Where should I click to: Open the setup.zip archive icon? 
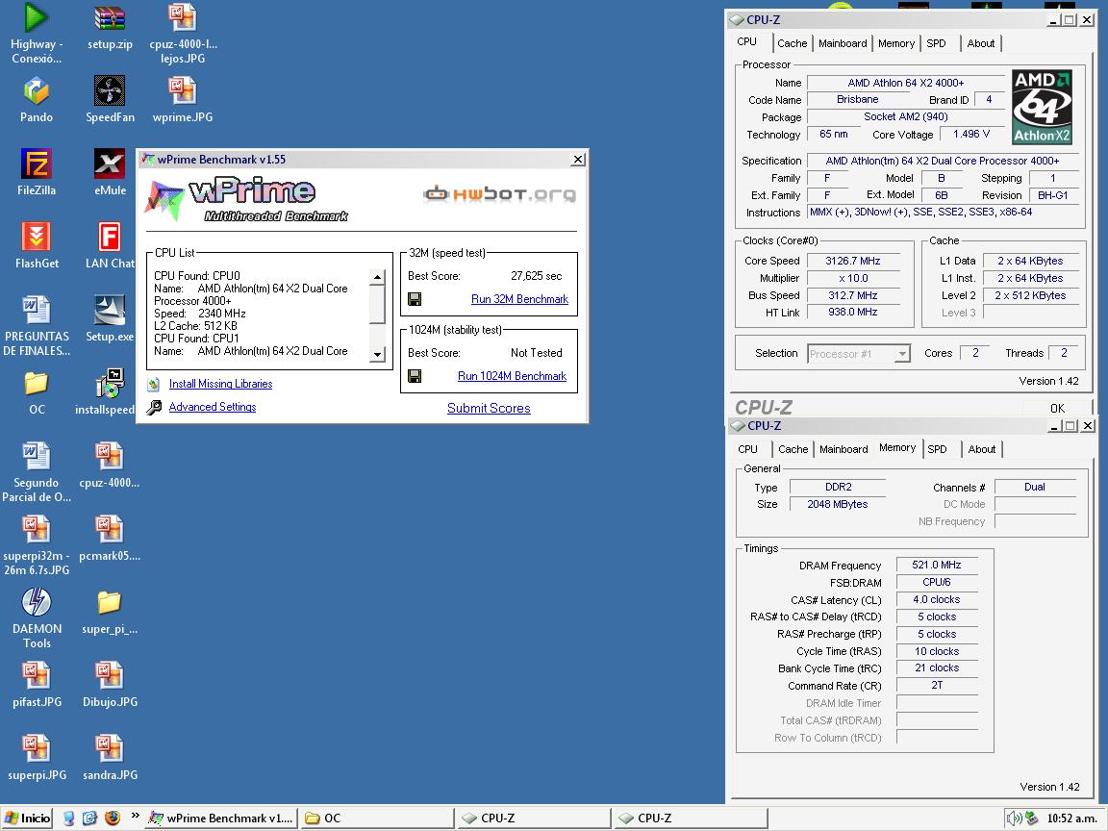(x=110, y=26)
